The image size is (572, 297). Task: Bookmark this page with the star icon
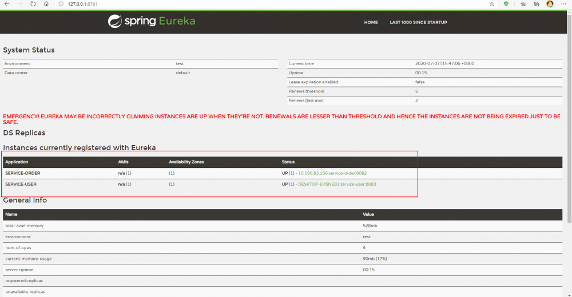(491, 4)
